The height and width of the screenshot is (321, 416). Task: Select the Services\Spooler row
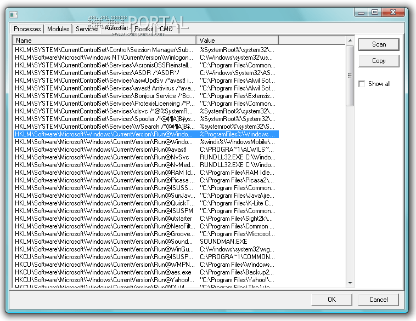[146, 119]
